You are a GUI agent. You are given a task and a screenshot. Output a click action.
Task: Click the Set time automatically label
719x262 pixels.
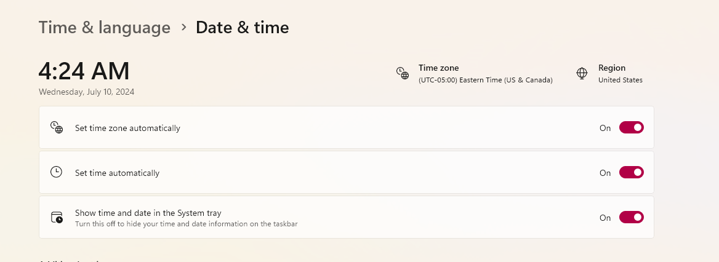[117, 173]
